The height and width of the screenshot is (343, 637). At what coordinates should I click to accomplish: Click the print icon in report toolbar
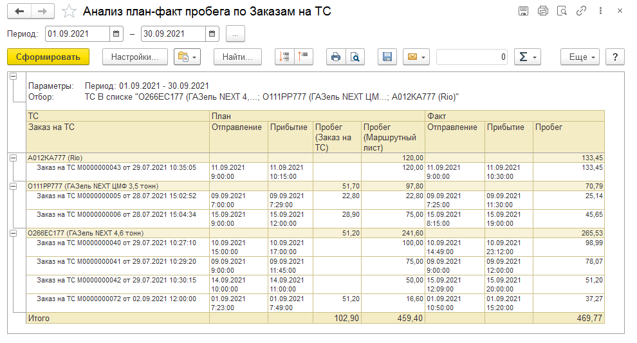coord(335,57)
